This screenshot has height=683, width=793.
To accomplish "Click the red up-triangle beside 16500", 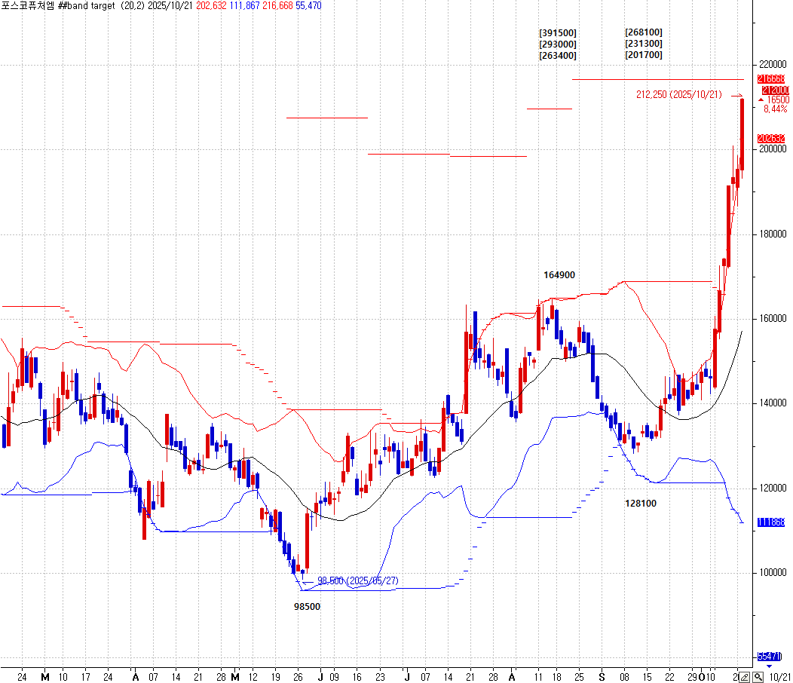I will click(761, 100).
